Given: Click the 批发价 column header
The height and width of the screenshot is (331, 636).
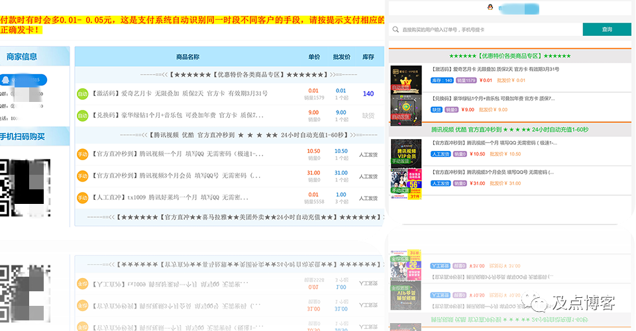Looking at the screenshot, I should click(x=342, y=57).
